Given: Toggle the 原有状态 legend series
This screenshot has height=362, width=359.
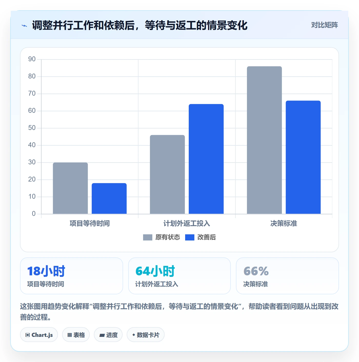Looking at the screenshot, I should [162, 237].
